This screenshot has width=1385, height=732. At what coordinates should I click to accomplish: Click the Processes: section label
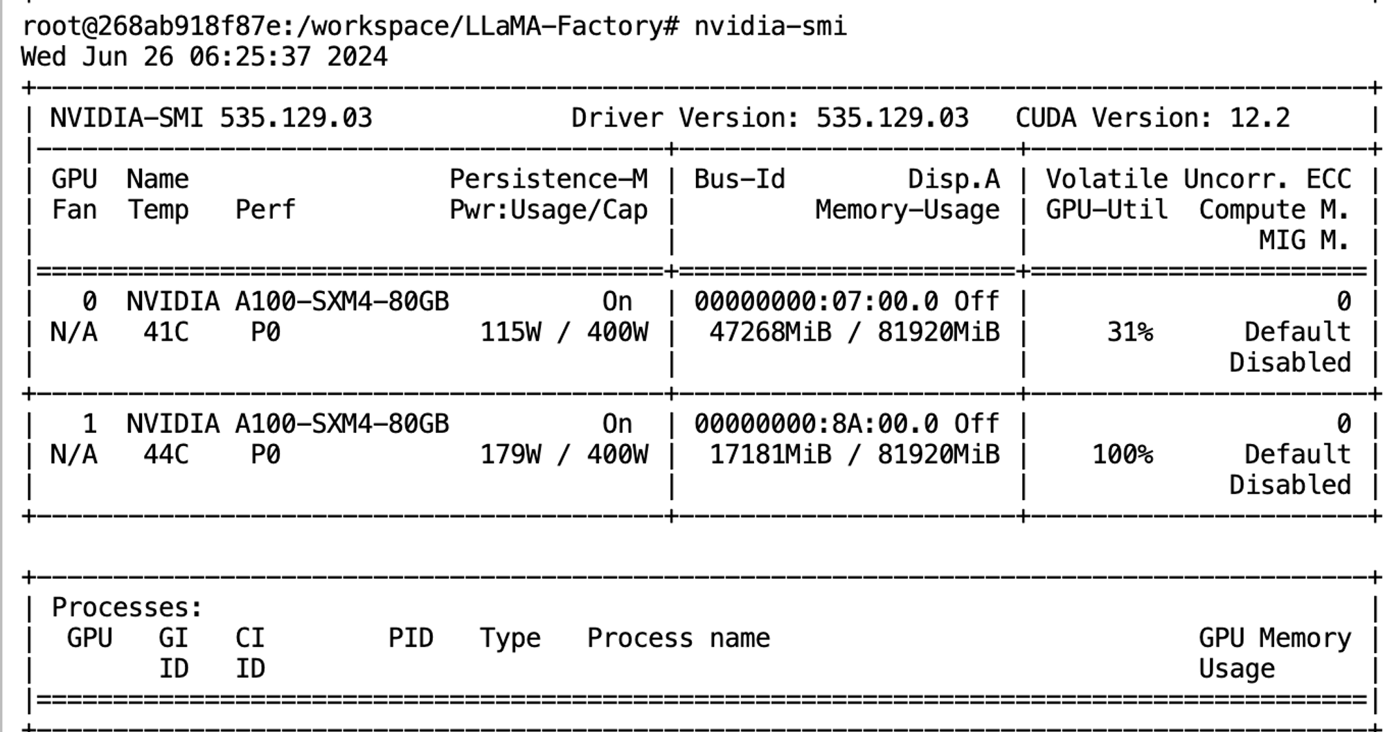pos(127,607)
